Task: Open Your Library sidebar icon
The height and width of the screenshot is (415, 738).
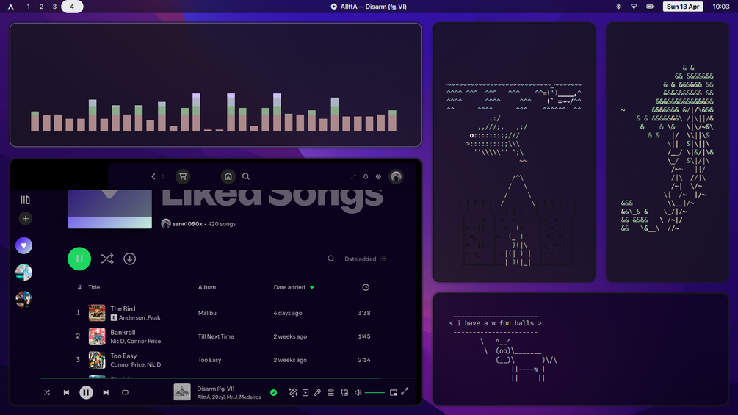Action: pos(26,200)
